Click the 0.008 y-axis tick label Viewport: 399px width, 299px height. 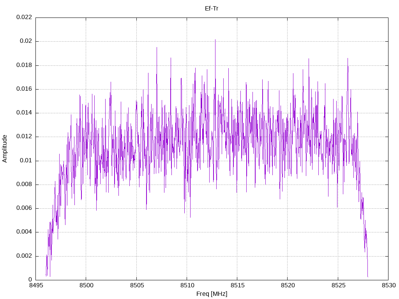pyautogui.click(x=24, y=184)
